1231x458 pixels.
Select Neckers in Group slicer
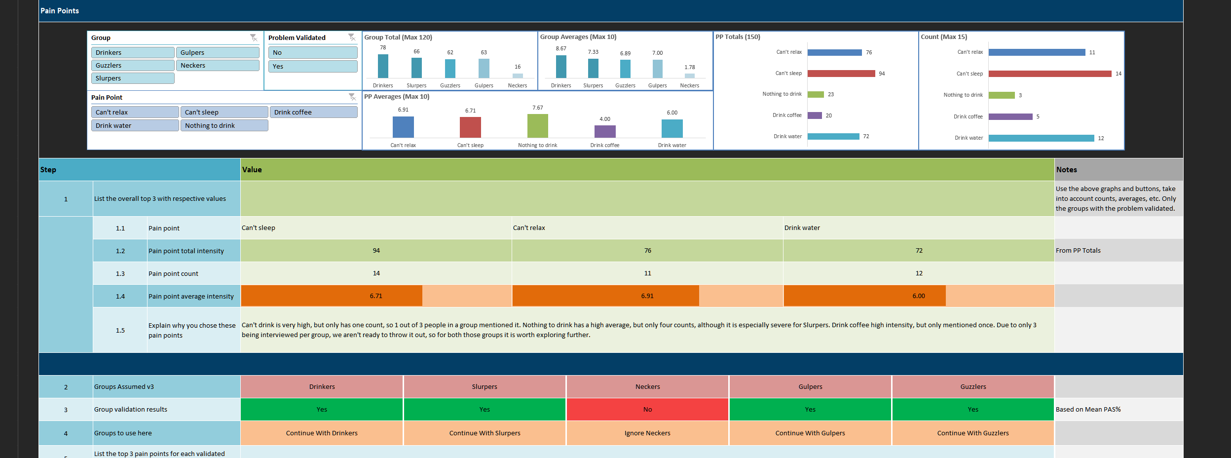coord(218,65)
